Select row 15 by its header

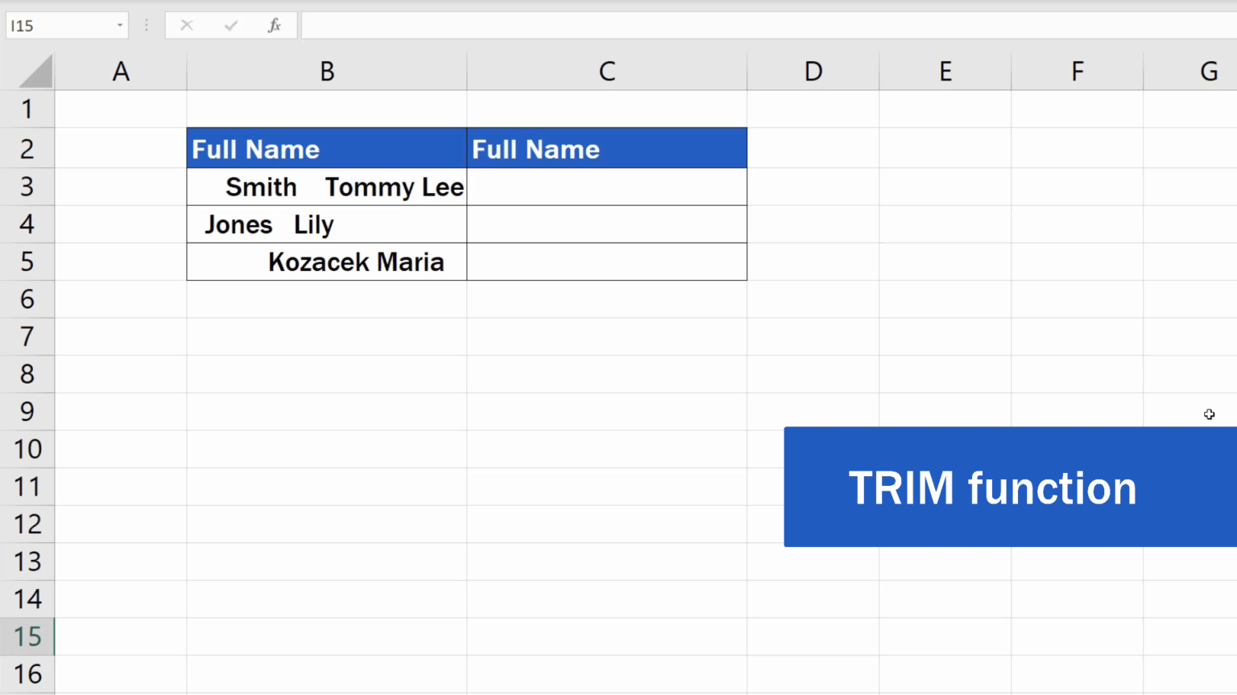pyautogui.click(x=27, y=636)
